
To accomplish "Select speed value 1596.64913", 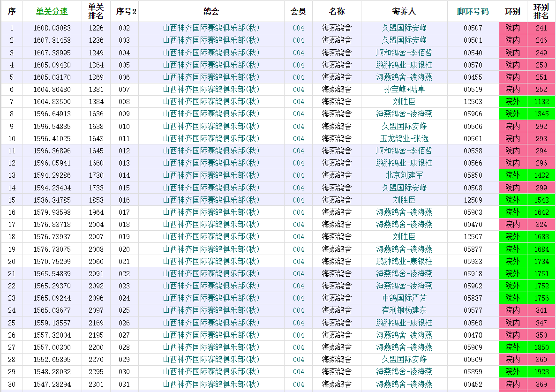I will coord(52,114).
